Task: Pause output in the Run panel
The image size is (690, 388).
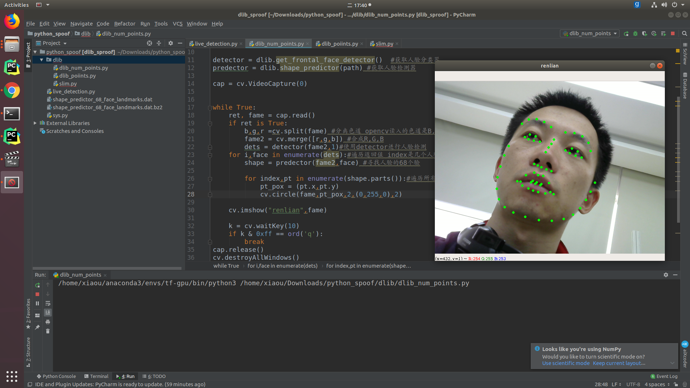Action: click(x=37, y=304)
